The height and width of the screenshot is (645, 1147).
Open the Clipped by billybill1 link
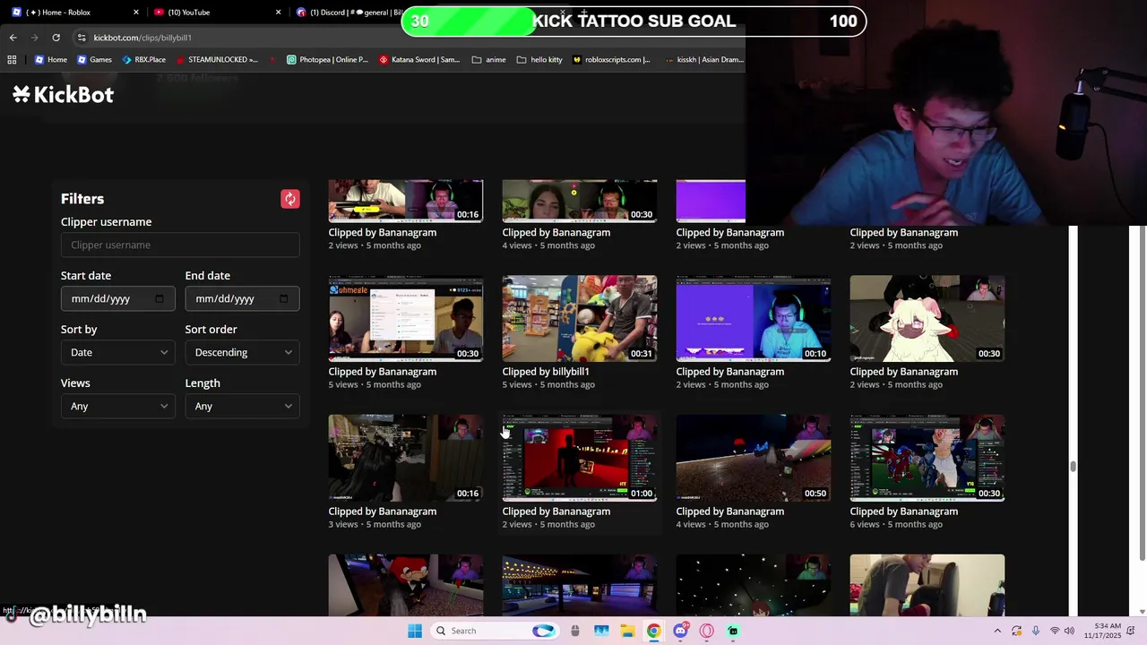tap(546, 371)
